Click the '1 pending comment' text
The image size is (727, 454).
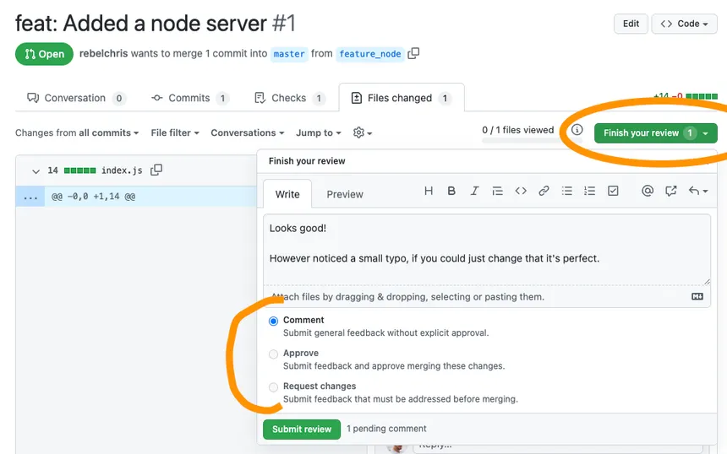(x=386, y=429)
